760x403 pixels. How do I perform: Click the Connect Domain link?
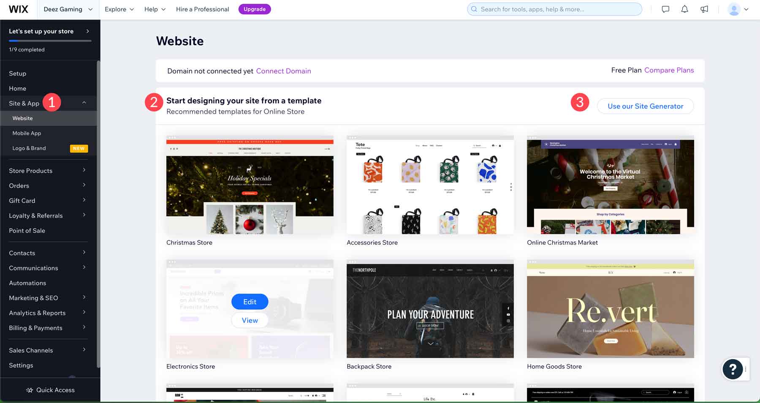tap(283, 71)
